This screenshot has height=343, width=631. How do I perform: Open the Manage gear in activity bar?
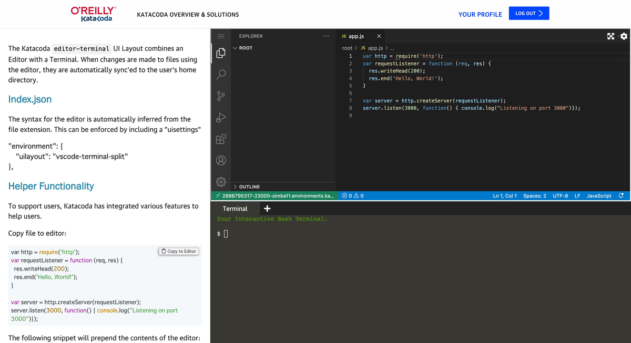tap(221, 182)
